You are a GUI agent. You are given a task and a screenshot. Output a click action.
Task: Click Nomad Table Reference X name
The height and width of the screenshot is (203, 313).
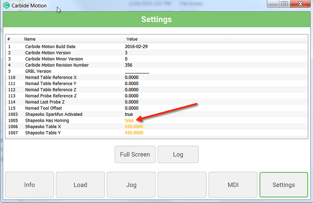click(x=51, y=77)
